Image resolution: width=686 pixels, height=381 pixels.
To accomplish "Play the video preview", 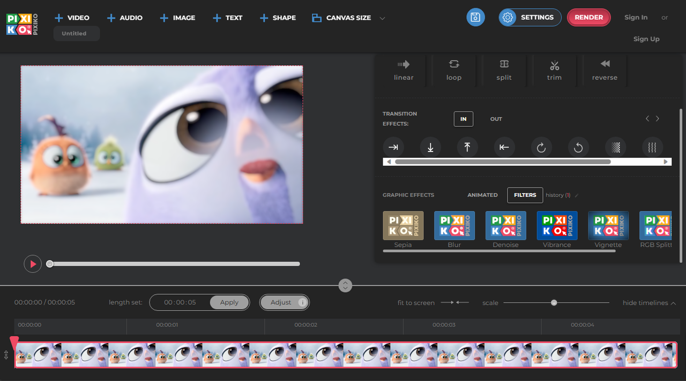I will pos(33,264).
